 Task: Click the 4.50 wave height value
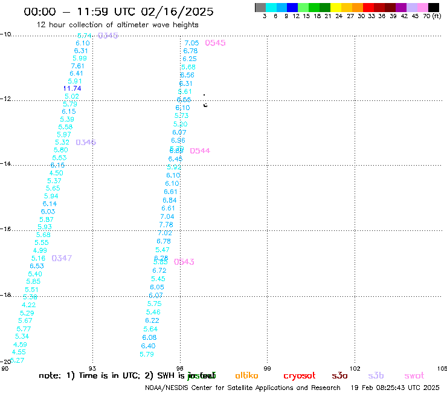pyautogui.click(x=56, y=173)
